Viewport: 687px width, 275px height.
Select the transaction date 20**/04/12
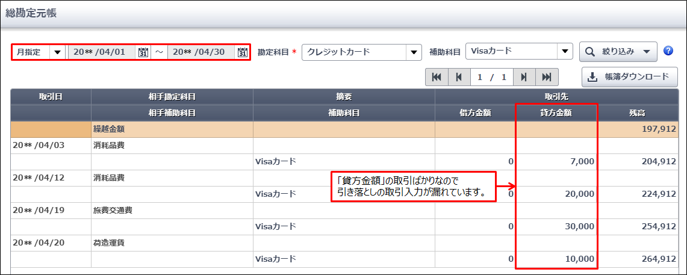tap(39, 178)
